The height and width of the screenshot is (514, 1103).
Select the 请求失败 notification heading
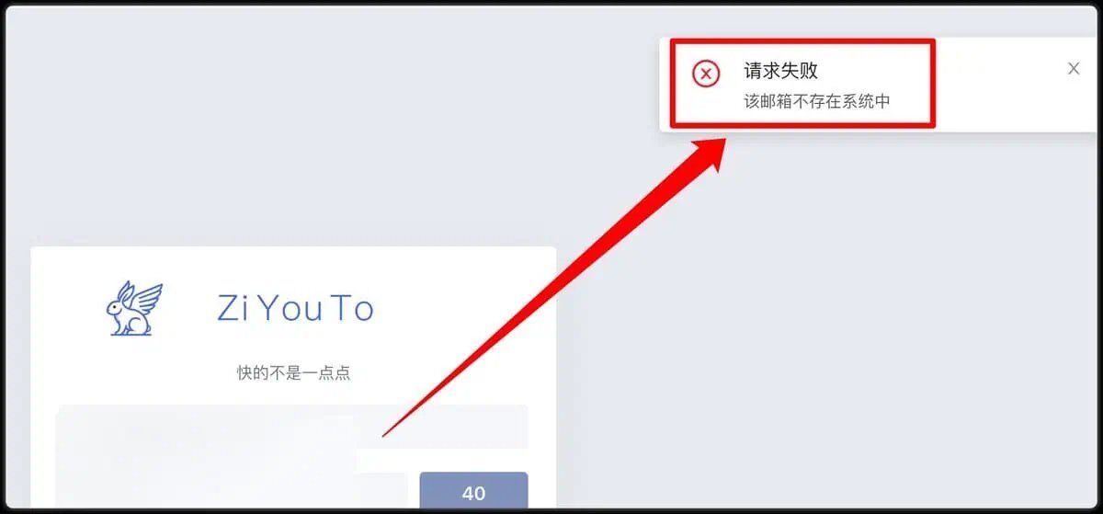(x=780, y=71)
